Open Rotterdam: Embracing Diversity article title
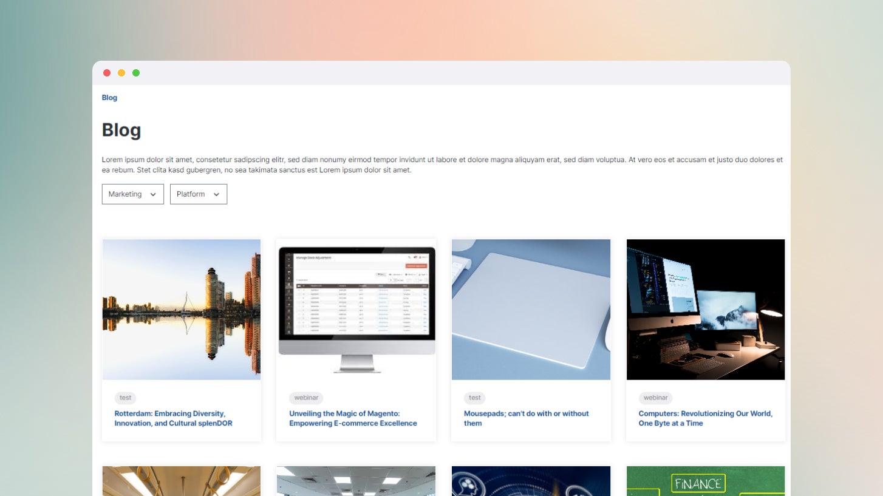Viewport: 883px width, 496px height. (x=174, y=418)
